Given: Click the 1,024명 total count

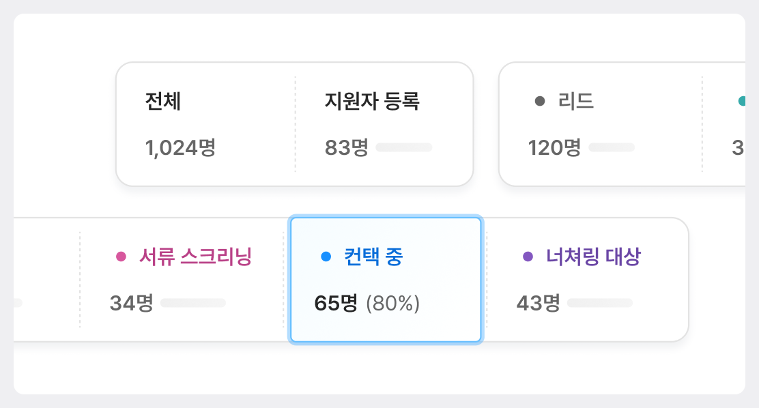Looking at the screenshot, I should coord(180,147).
